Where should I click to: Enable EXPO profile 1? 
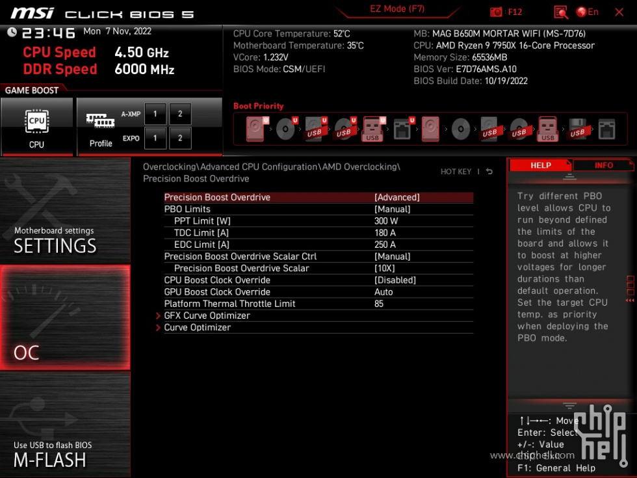(155, 138)
